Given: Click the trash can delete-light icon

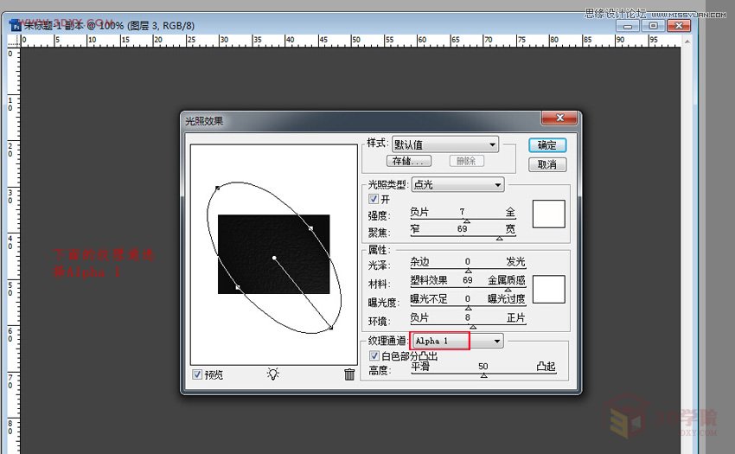Looking at the screenshot, I should coord(349,374).
